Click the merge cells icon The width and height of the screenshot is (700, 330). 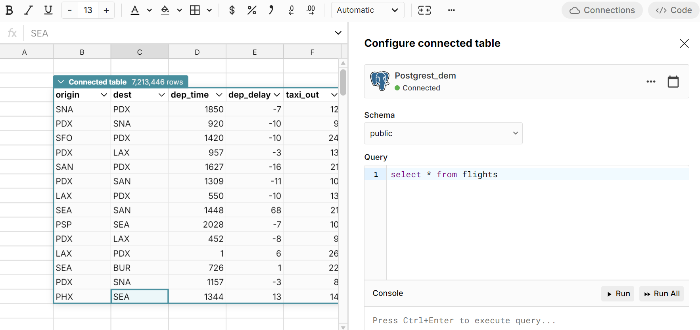pyautogui.click(x=424, y=10)
